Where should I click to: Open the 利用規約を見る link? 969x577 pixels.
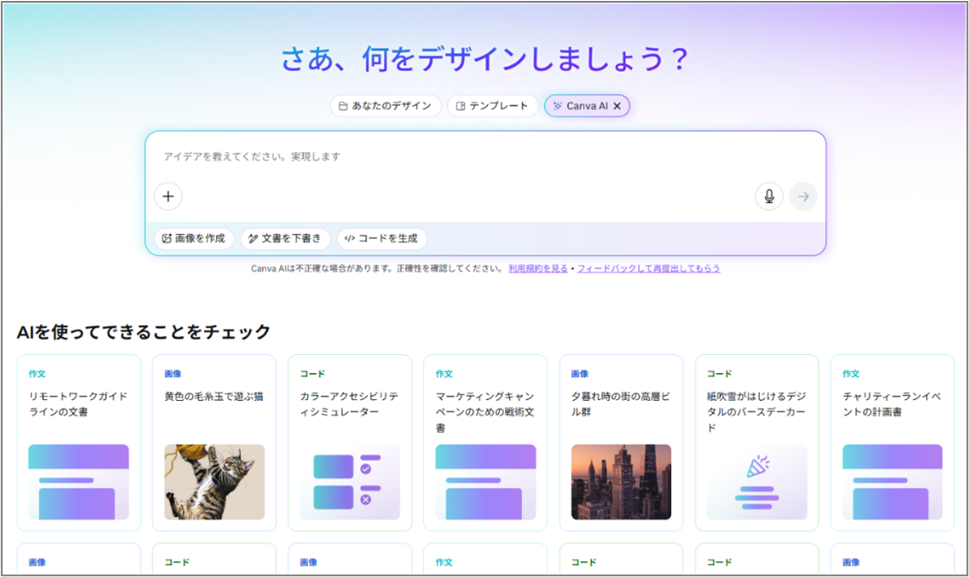(x=538, y=269)
